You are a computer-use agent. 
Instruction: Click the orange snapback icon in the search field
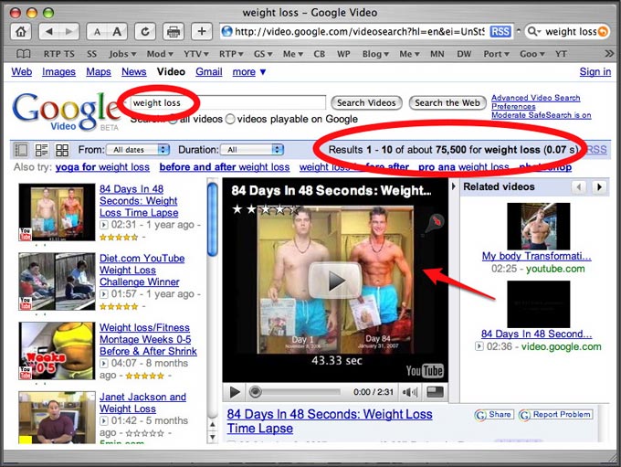click(603, 32)
